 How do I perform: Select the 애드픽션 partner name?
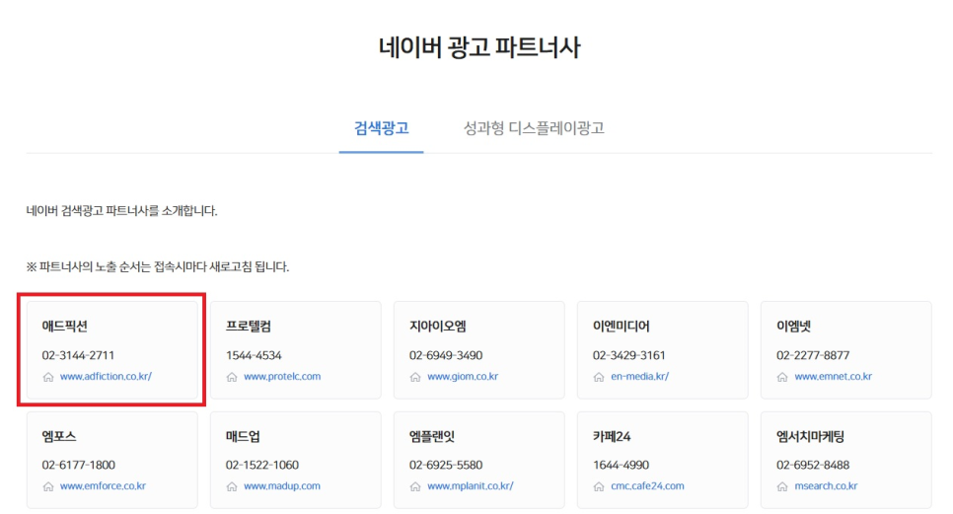pos(64,326)
